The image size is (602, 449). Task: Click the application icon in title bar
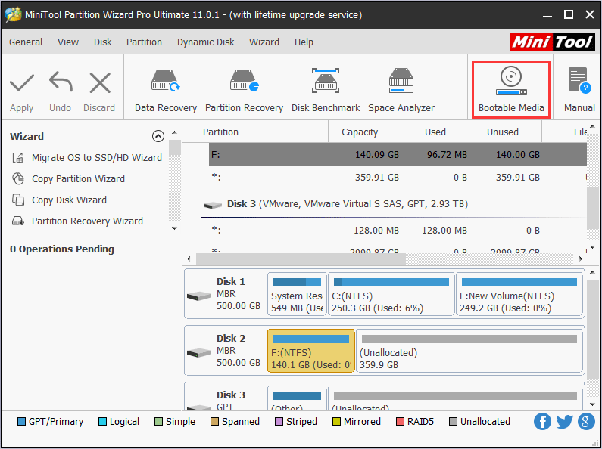pyautogui.click(x=13, y=14)
